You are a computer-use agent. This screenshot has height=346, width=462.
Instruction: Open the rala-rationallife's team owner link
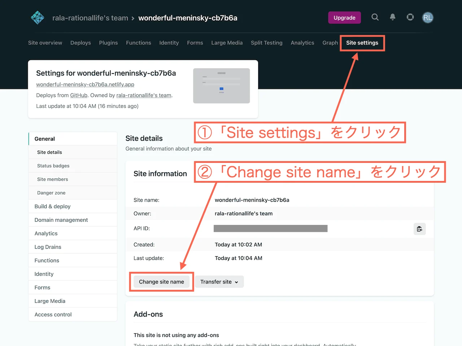(144, 95)
